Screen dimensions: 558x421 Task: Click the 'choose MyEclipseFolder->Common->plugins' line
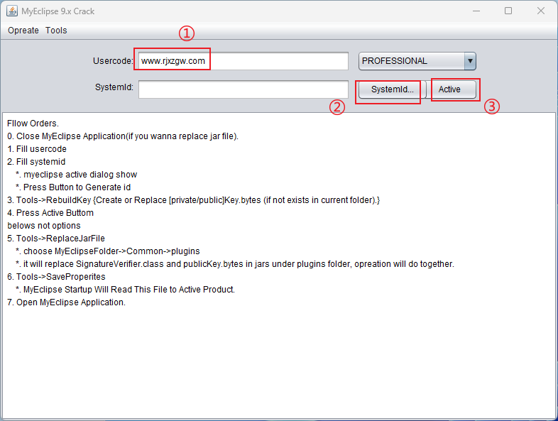(x=108, y=251)
